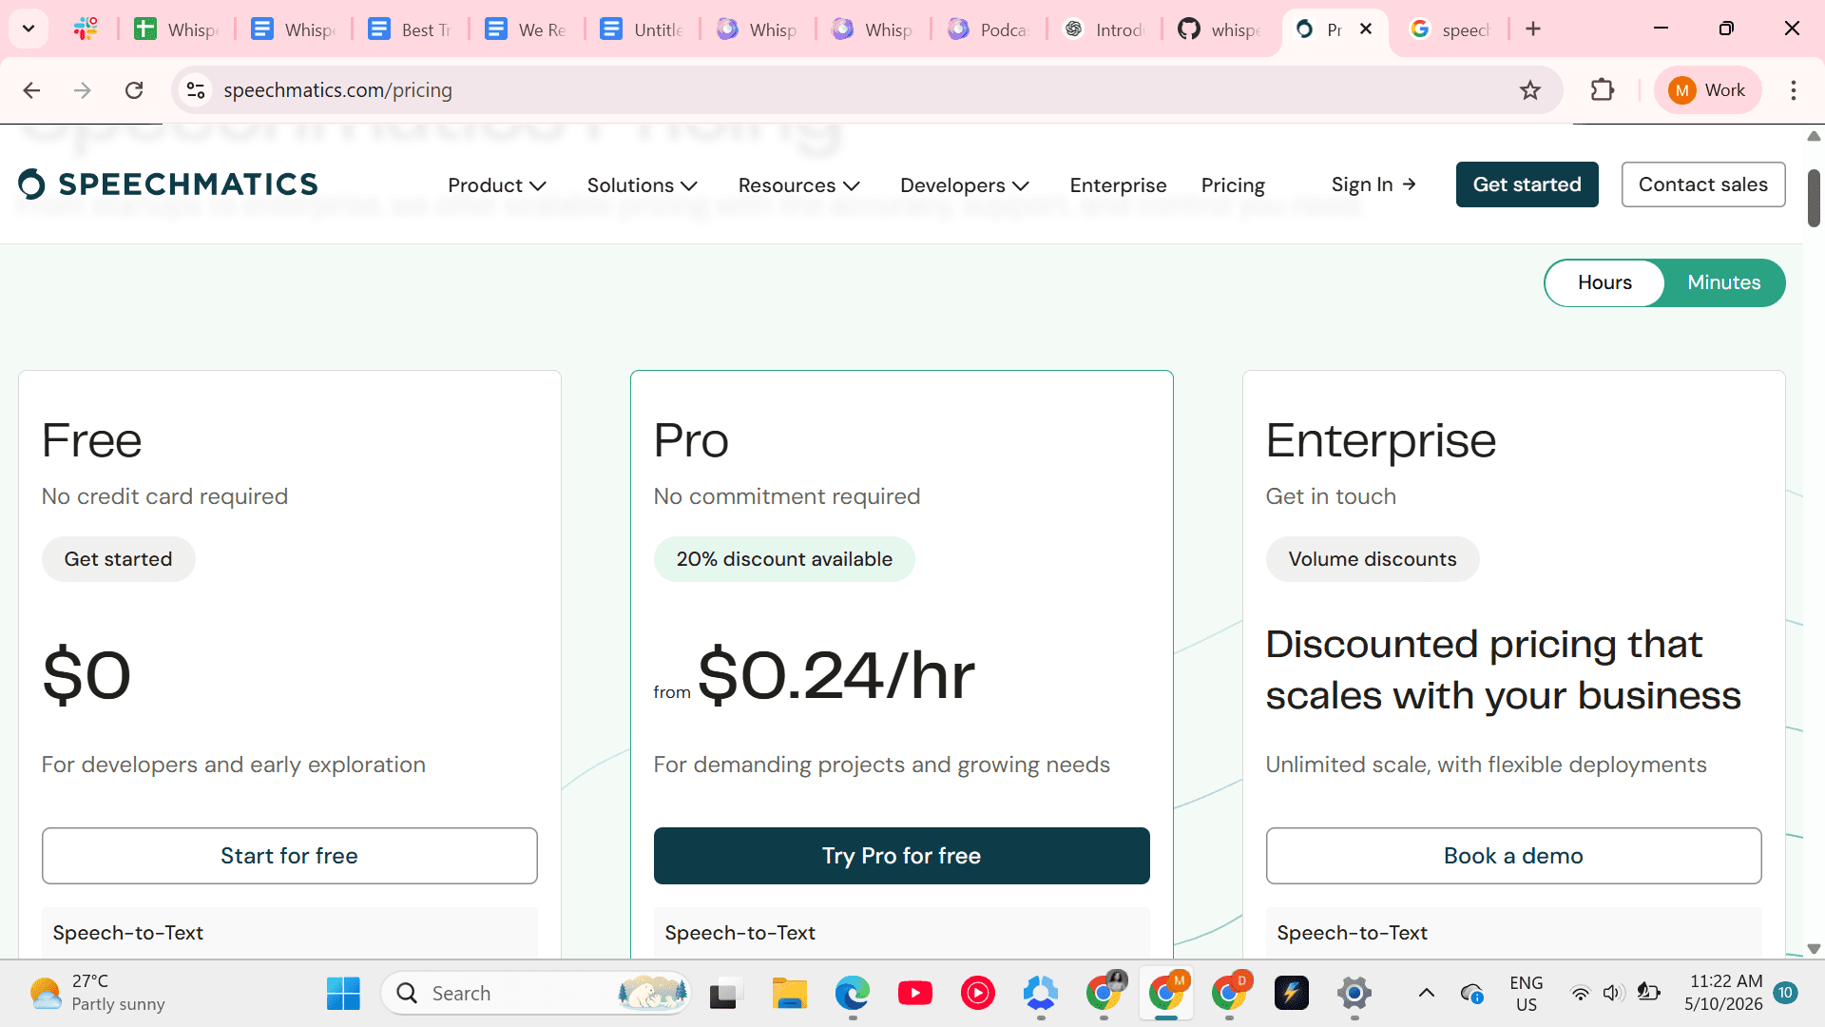Image resolution: width=1825 pixels, height=1027 pixels.
Task: Open a new browser tab
Action: [x=1533, y=29]
